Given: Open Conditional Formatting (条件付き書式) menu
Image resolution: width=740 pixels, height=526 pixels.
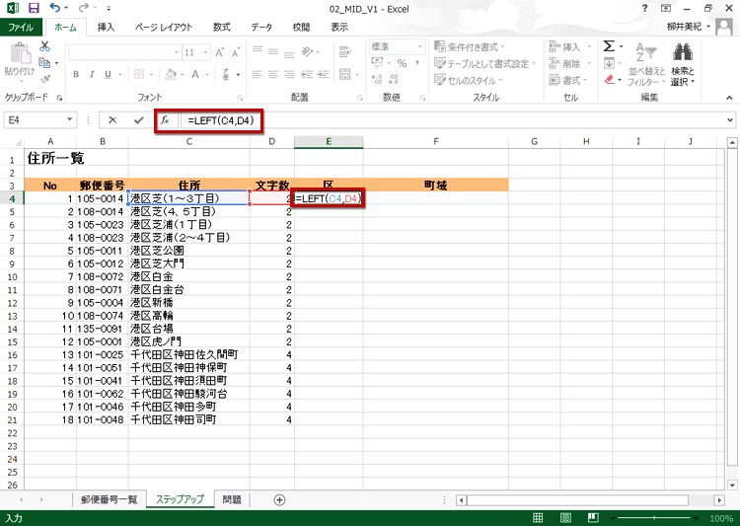Looking at the screenshot, I should [469, 46].
